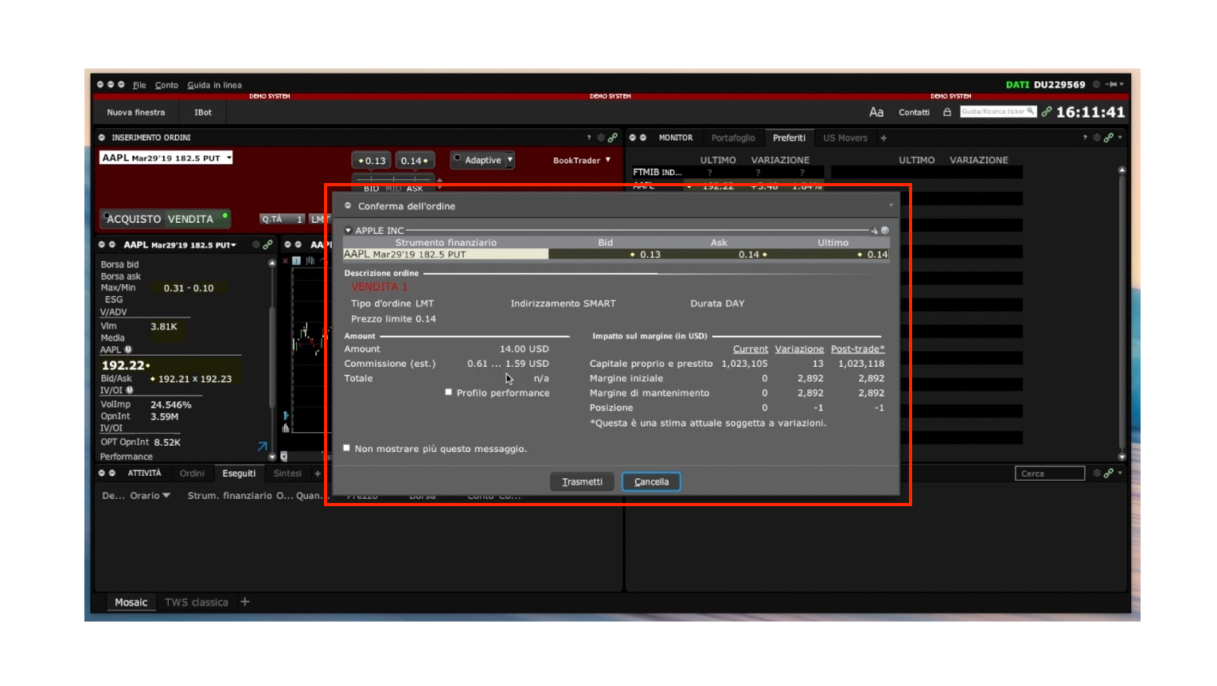This screenshot has width=1217, height=686.
Task: Click the lock icon in top toolbar
Action: pos(947,112)
